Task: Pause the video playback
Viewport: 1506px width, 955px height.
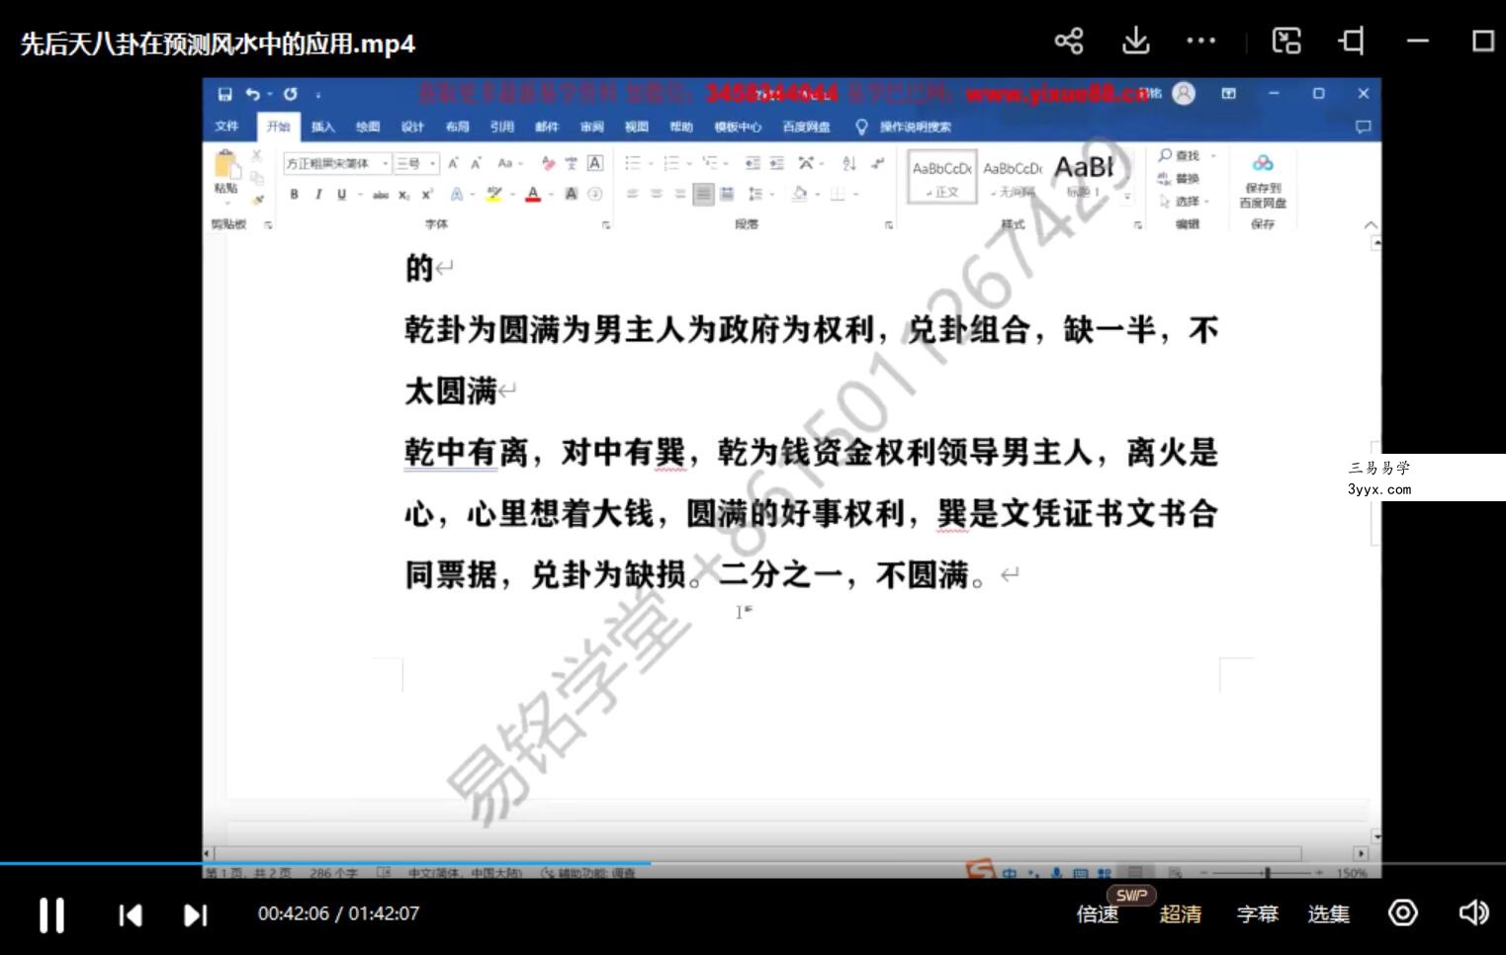Action: coord(51,914)
